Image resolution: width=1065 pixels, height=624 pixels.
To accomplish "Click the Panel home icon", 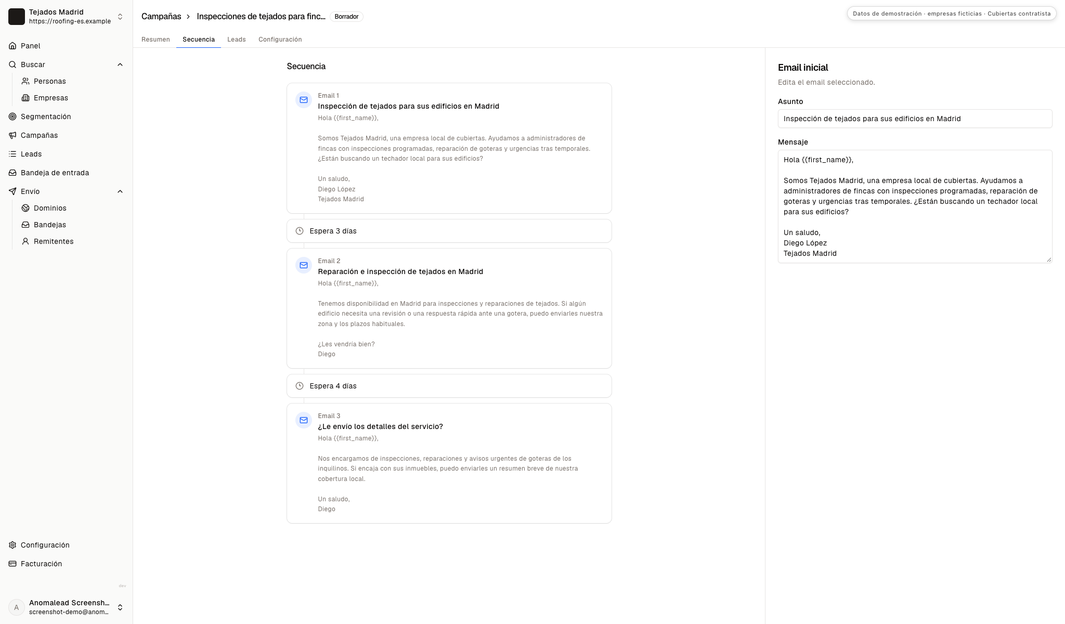I will pos(12,46).
